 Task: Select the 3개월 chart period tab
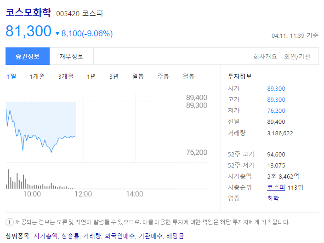click(66, 76)
